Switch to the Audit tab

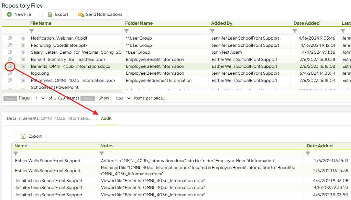[106, 118]
